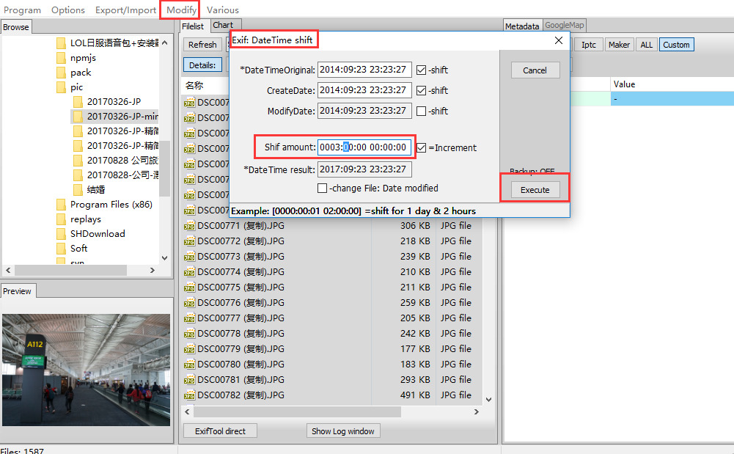734x454 pixels.
Task: Switch to the GoogleMap tab
Action: (x=564, y=25)
